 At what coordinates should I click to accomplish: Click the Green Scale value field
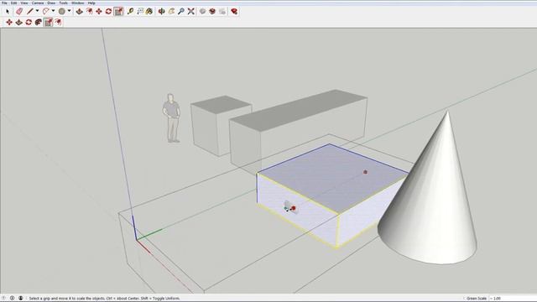[513, 299]
